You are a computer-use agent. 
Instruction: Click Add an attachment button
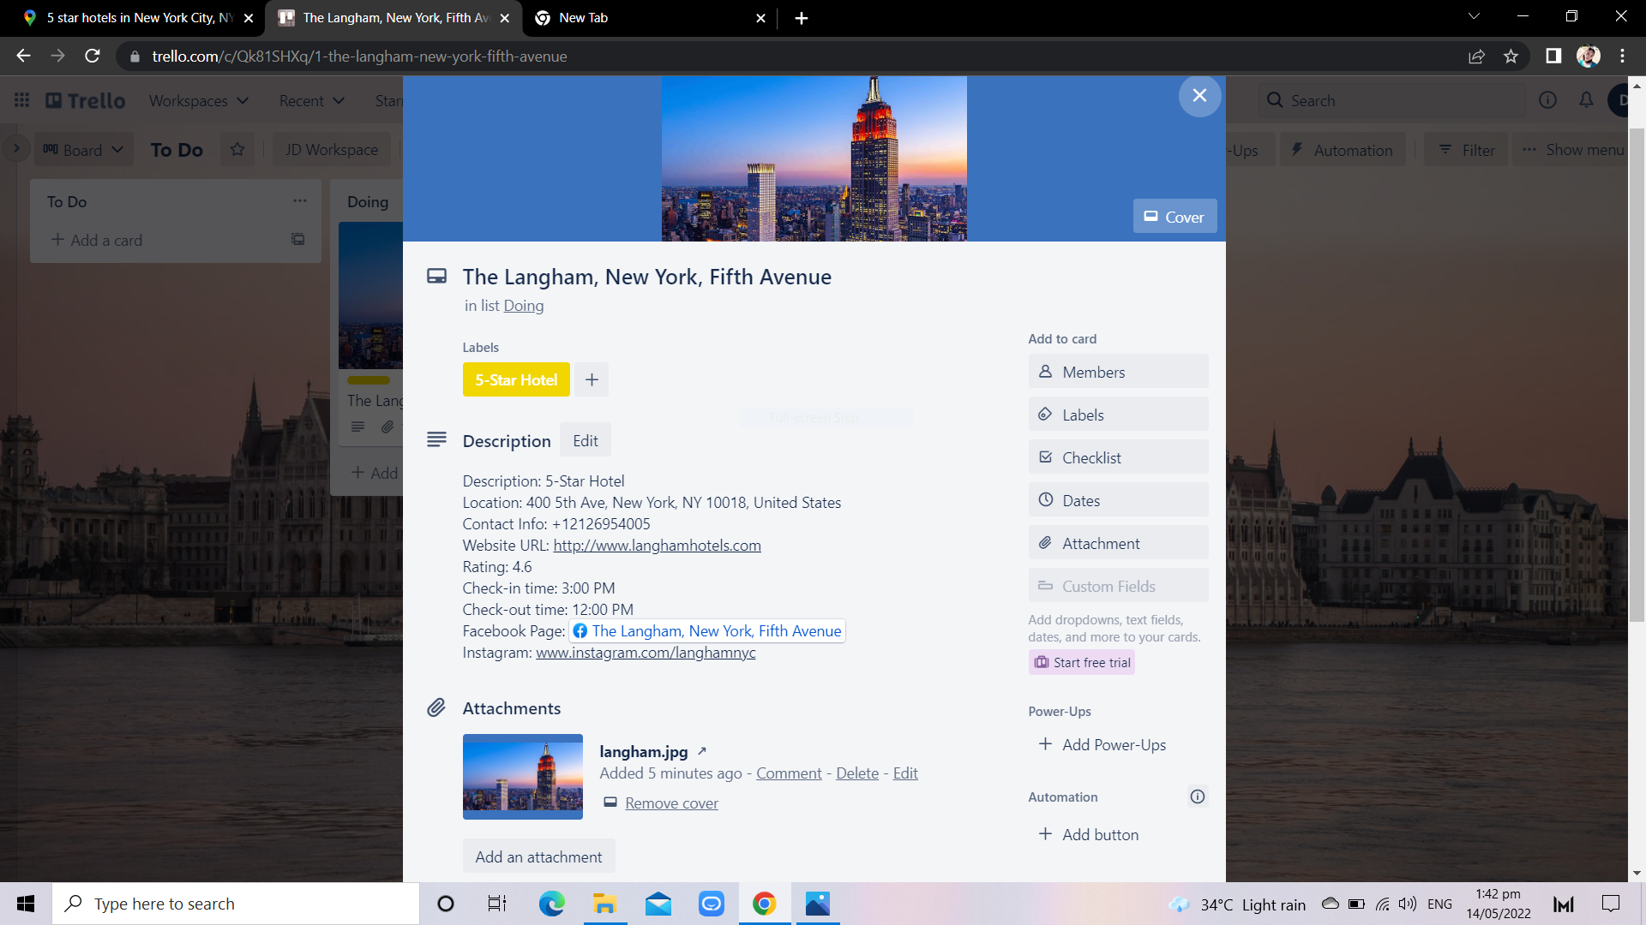[538, 856]
